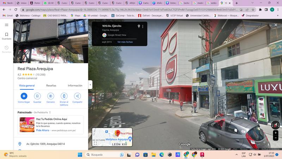This screenshot has width=282, height=159.
Task: Open the Guardado saved places panel
Action: (6, 36)
